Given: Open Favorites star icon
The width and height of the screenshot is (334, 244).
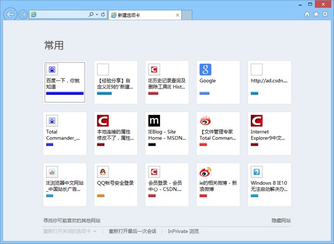Looking at the screenshot, I should [x=316, y=14].
